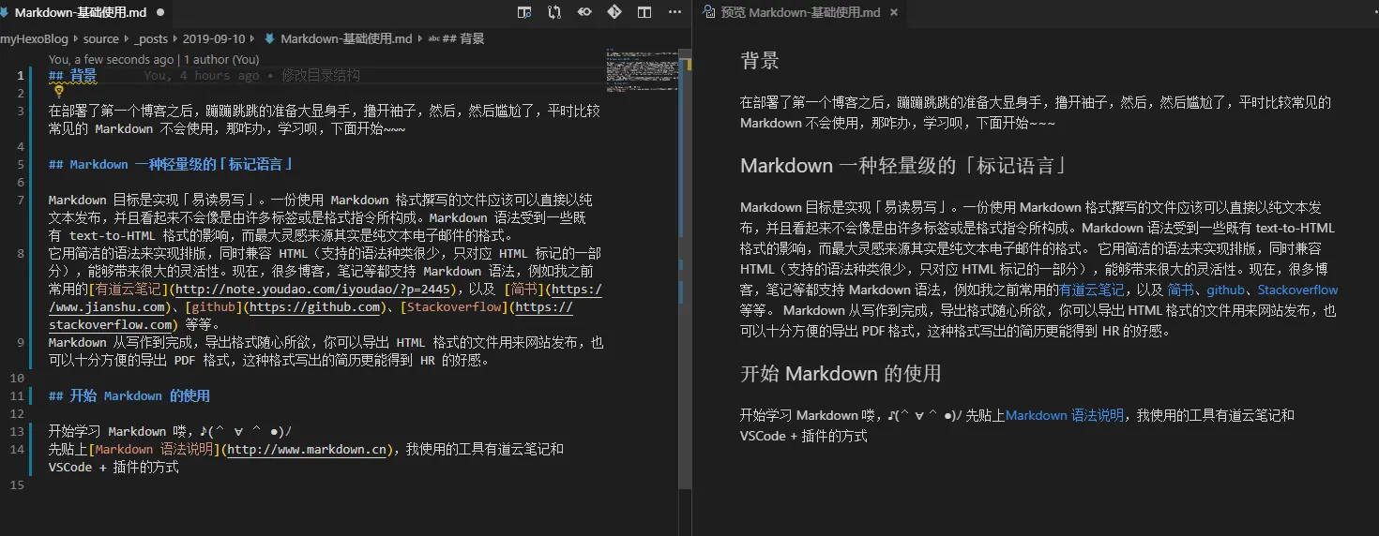Open the source breadcrumb folder
1379x536 pixels.
pos(100,38)
